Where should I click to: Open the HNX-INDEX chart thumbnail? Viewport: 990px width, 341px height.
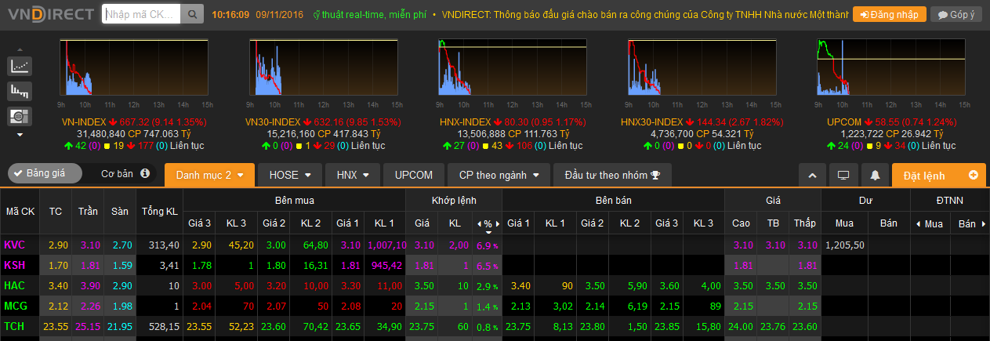point(512,69)
